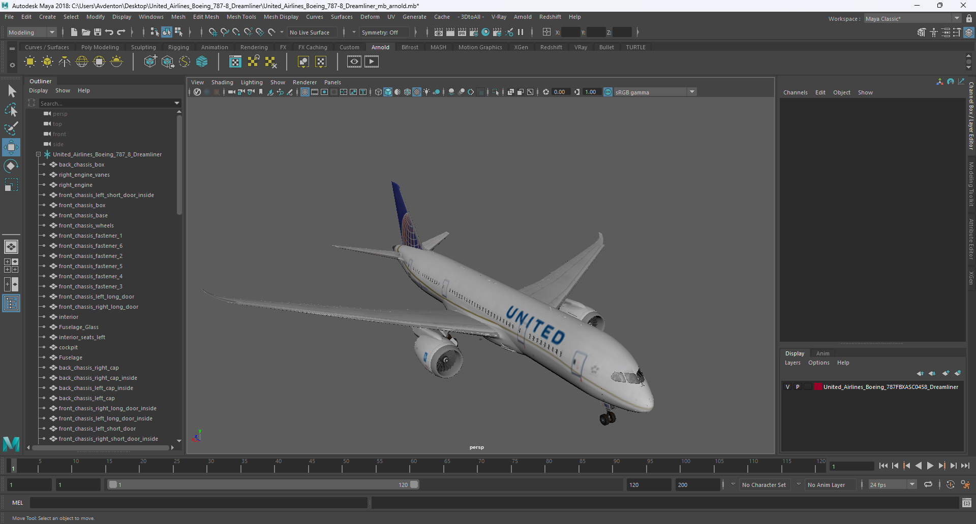Screen dimensions: 976x524
Task: Open the viewport Shading menu
Action: pos(222,82)
